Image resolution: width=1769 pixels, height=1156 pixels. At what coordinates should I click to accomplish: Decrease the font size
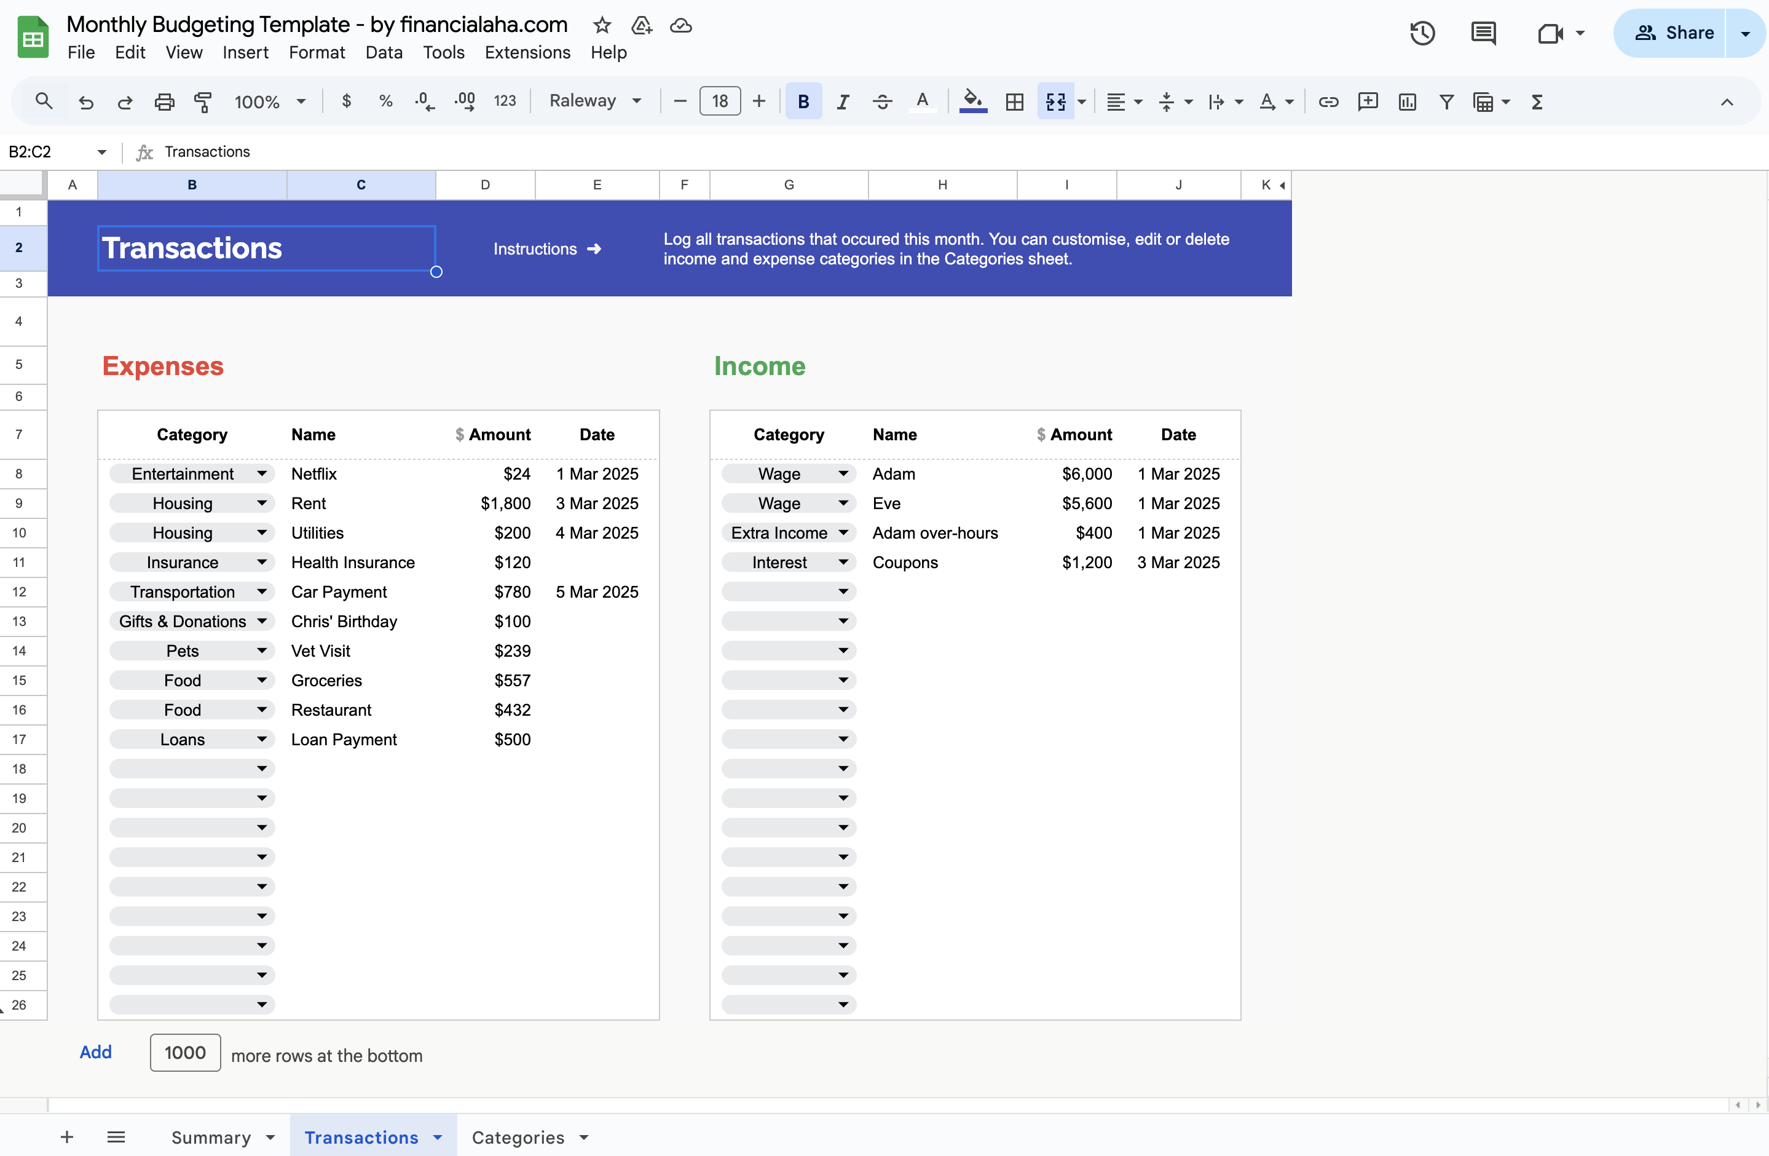pyautogui.click(x=679, y=101)
